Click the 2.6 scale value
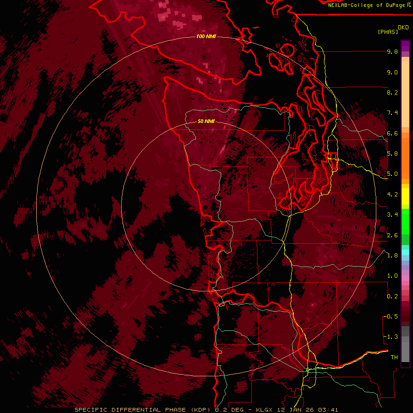 [392, 235]
